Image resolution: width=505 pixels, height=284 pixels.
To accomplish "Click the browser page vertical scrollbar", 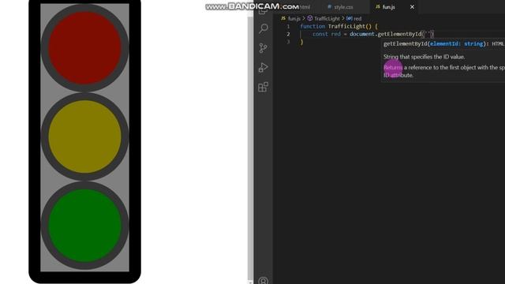I will (251, 148).
